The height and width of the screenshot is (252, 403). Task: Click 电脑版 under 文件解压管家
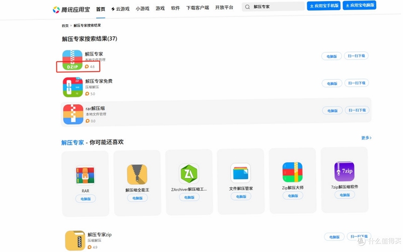point(241,197)
